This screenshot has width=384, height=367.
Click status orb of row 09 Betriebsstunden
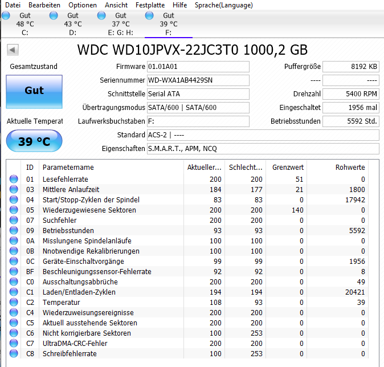click(14, 231)
